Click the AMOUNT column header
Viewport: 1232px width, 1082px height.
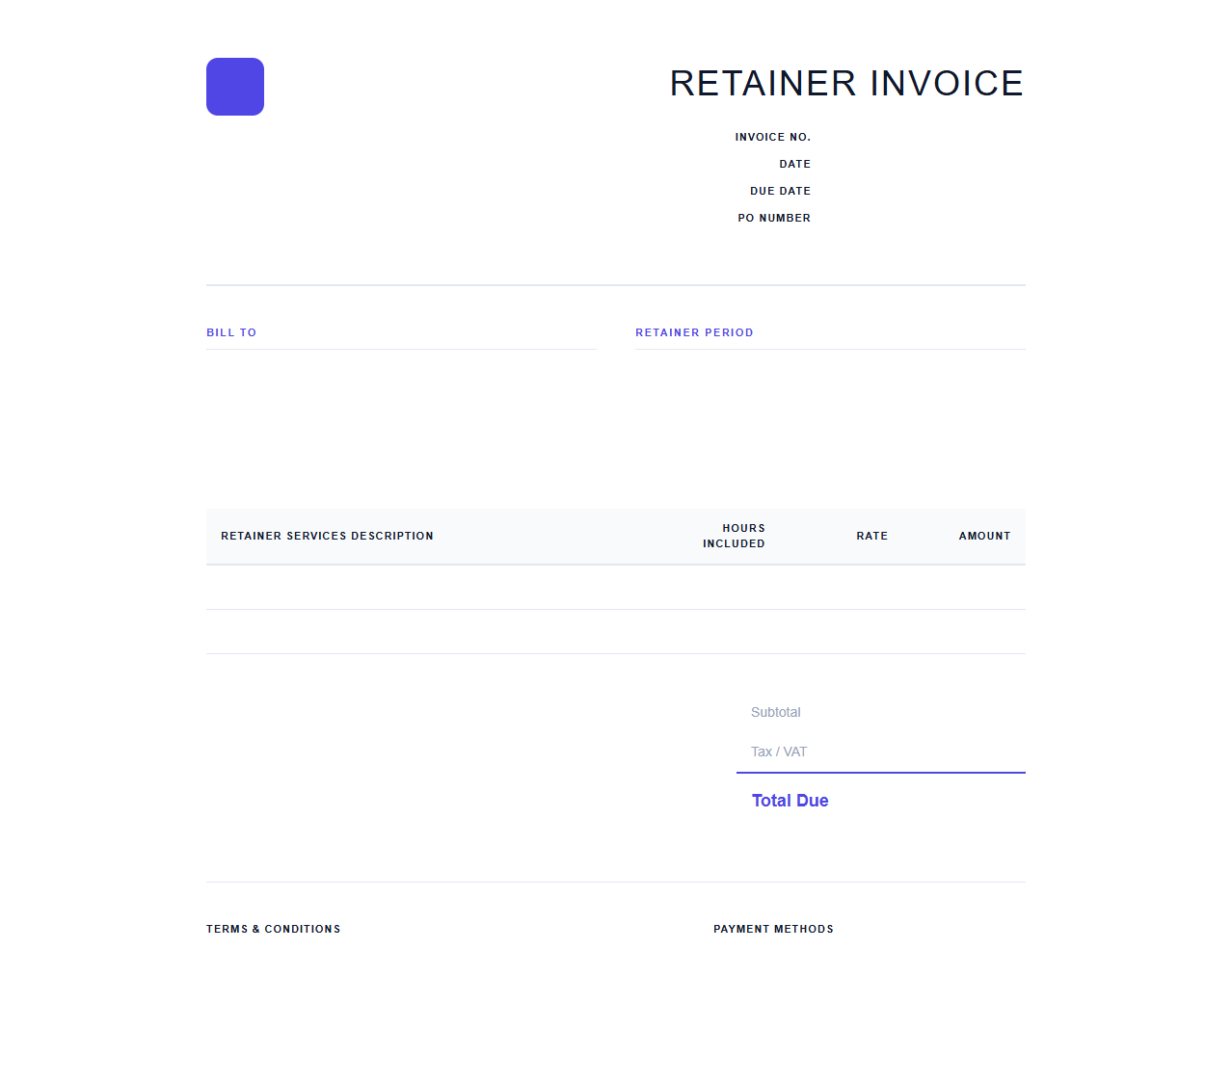[984, 536]
